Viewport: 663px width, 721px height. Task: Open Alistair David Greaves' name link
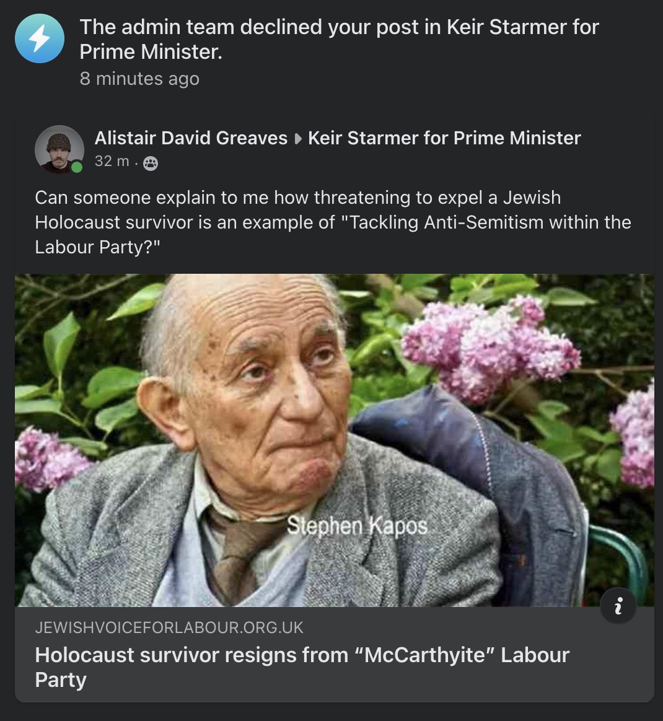(x=191, y=138)
